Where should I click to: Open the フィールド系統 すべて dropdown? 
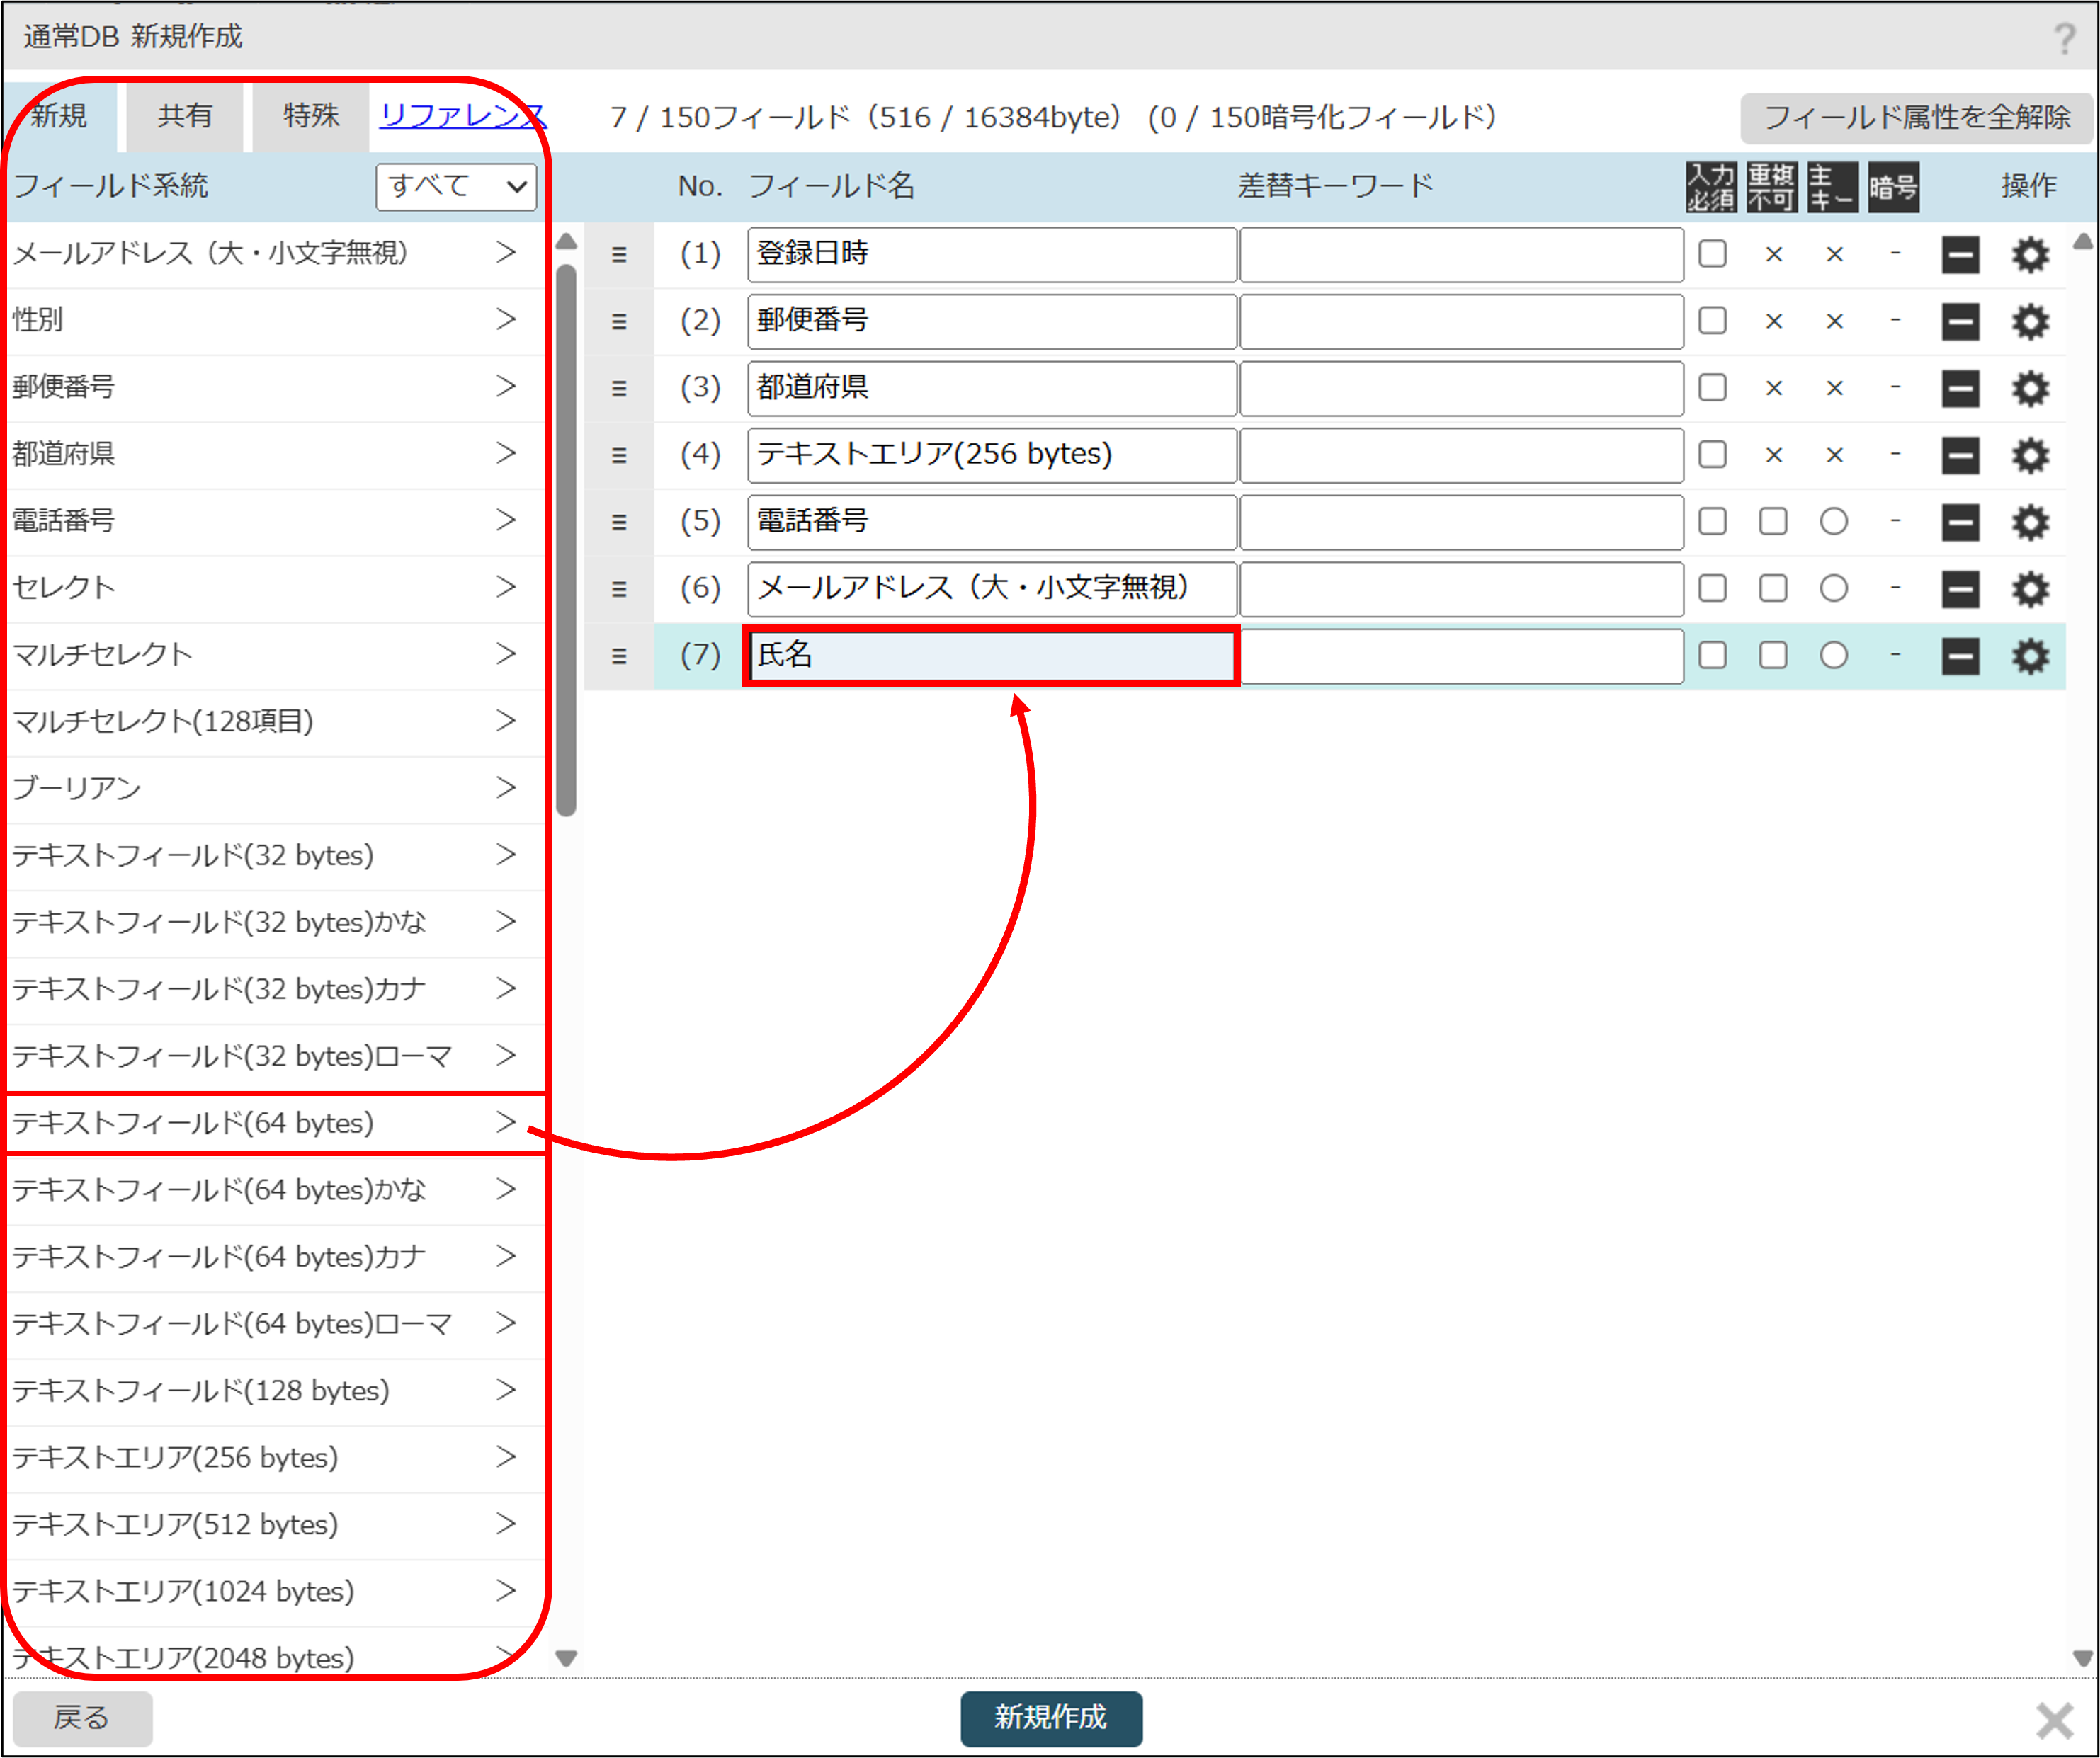(456, 186)
